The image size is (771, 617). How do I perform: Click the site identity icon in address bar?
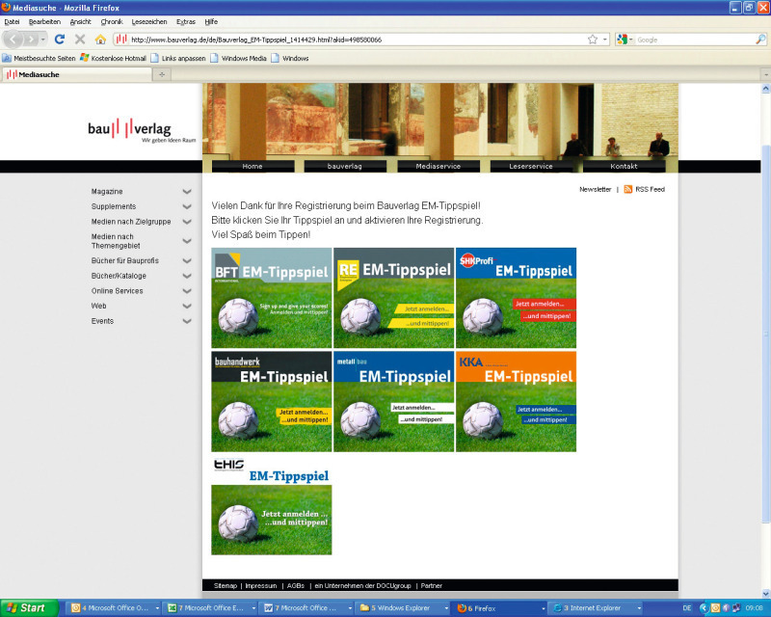[x=121, y=40]
